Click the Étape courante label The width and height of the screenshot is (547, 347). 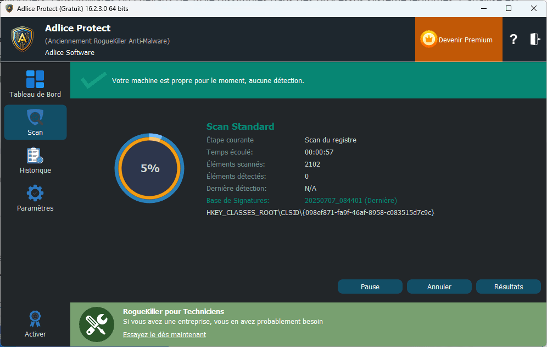pyautogui.click(x=230, y=140)
